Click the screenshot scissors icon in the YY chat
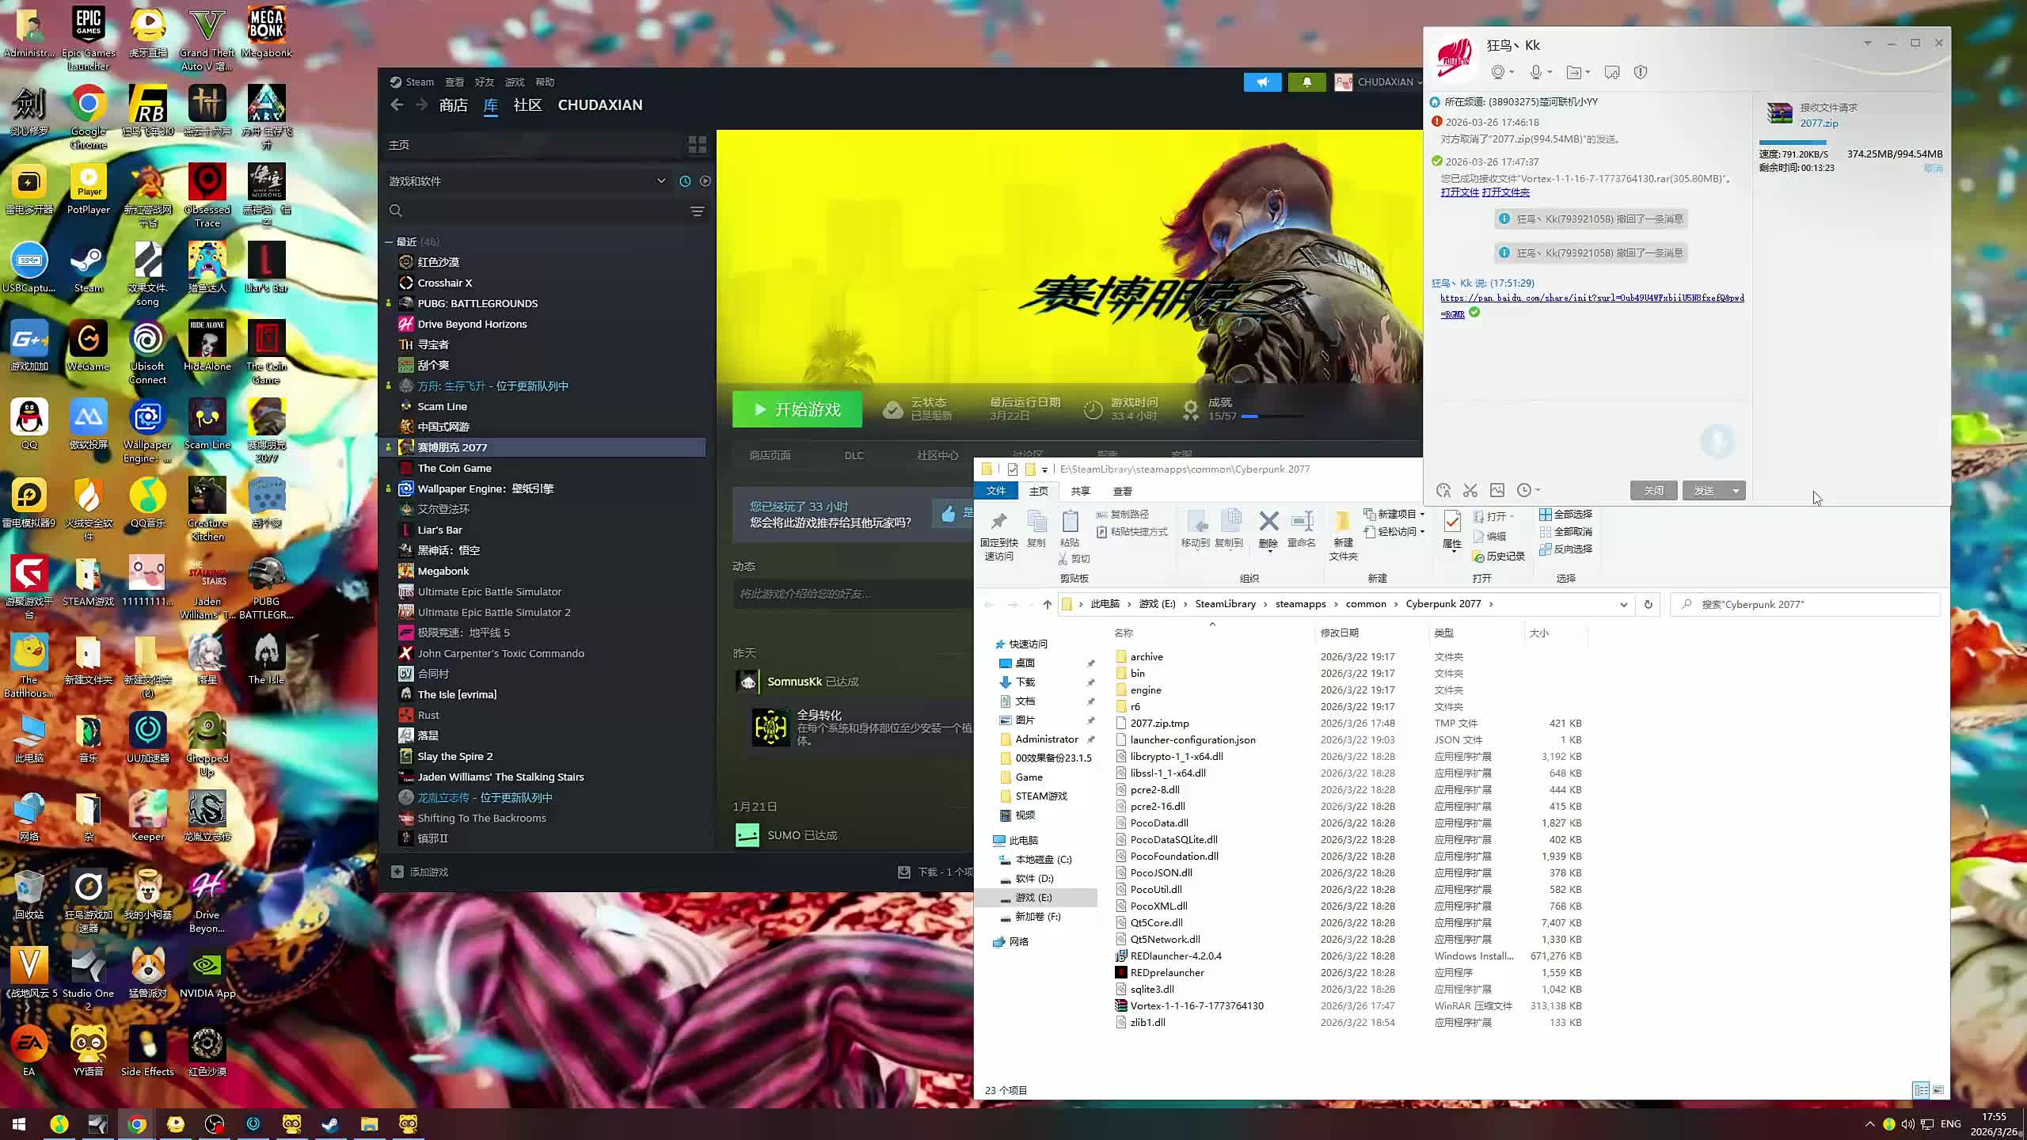This screenshot has width=2027, height=1140. 1470,490
